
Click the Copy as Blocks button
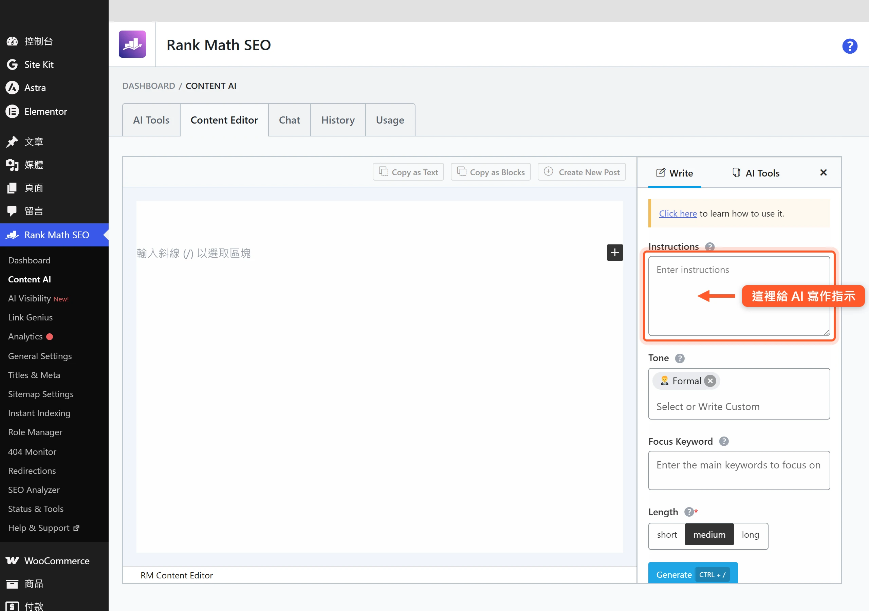tap(491, 172)
